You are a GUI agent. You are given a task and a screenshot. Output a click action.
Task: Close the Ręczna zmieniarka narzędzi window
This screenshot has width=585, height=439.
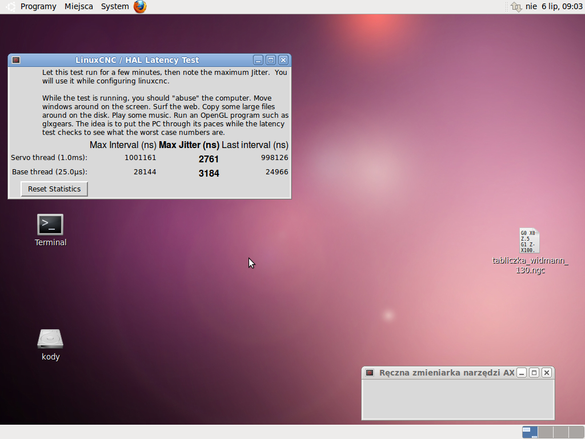click(x=547, y=373)
